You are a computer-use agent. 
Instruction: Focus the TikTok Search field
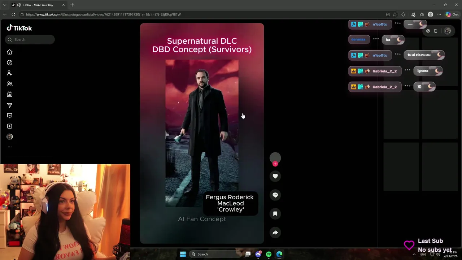tap(30, 39)
